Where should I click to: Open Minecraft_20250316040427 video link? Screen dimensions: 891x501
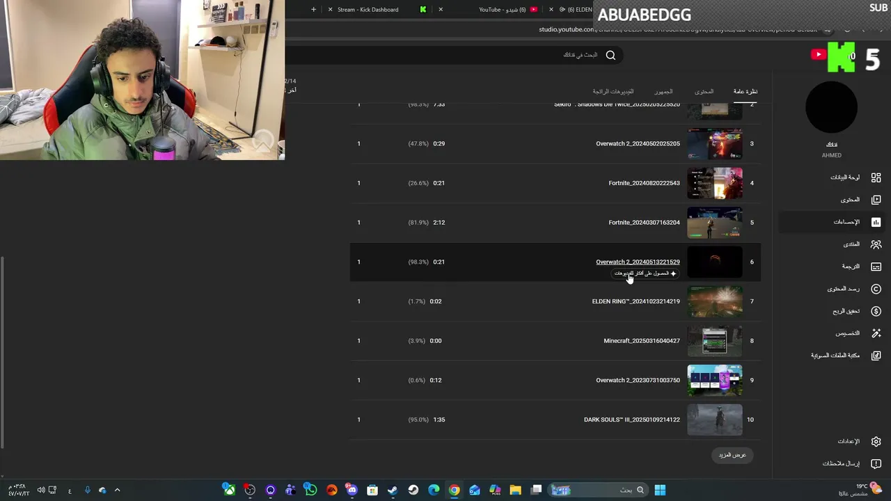[x=642, y=341]
